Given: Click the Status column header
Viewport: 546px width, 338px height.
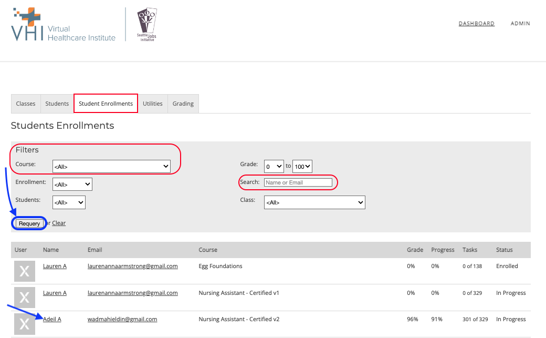Looking at the screenshot, I should [x=504, y=250].
